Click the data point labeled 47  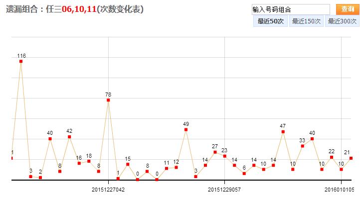coord(283,131)
